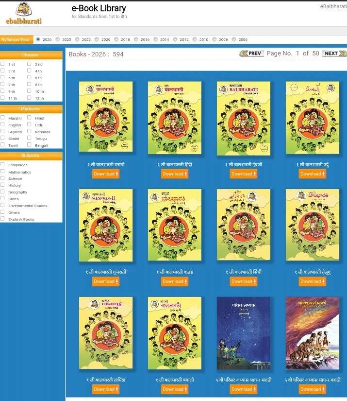Filter by English medium
The image size is (347, 401).
pos(2,124)
